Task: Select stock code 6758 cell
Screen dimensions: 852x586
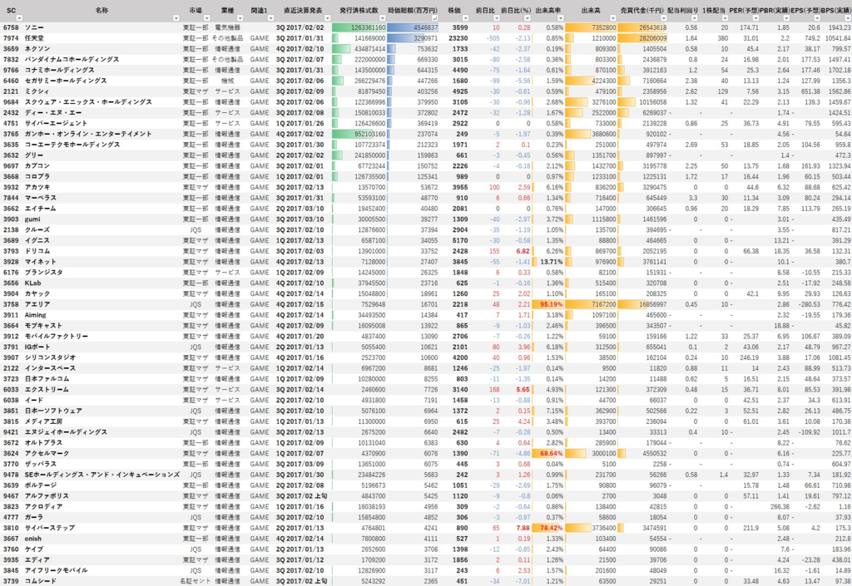Action: pos(11,27)
